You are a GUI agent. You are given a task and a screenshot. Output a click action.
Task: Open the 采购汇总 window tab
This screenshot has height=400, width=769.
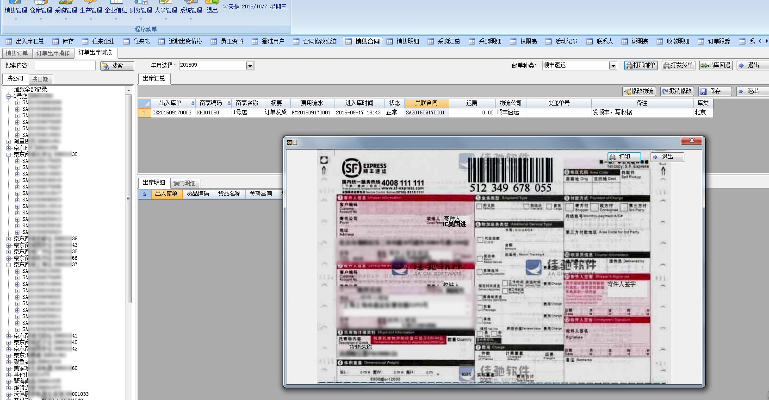click(444, 41)
